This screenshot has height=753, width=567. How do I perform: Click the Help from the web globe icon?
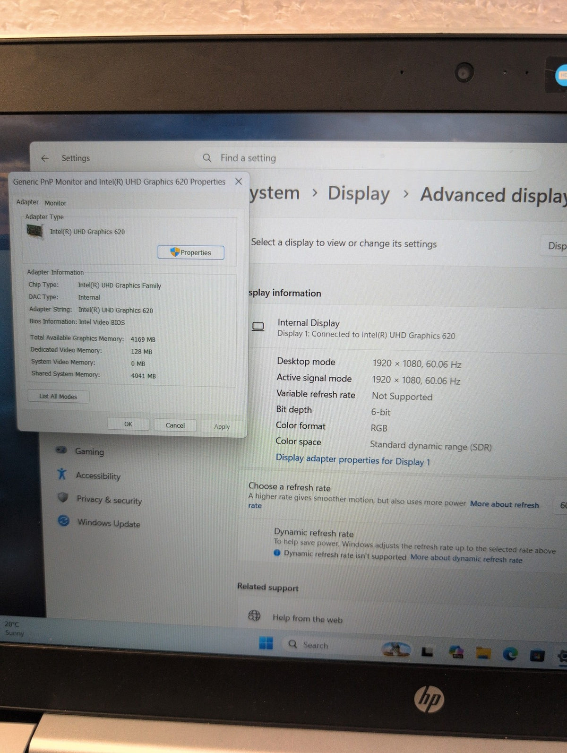254,615
